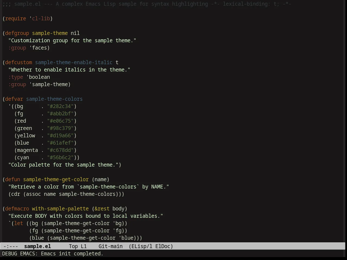The width and height of the screenshot is (347, 260).
Task: Click the 'yellow' key in color alist
Action: 26,135
